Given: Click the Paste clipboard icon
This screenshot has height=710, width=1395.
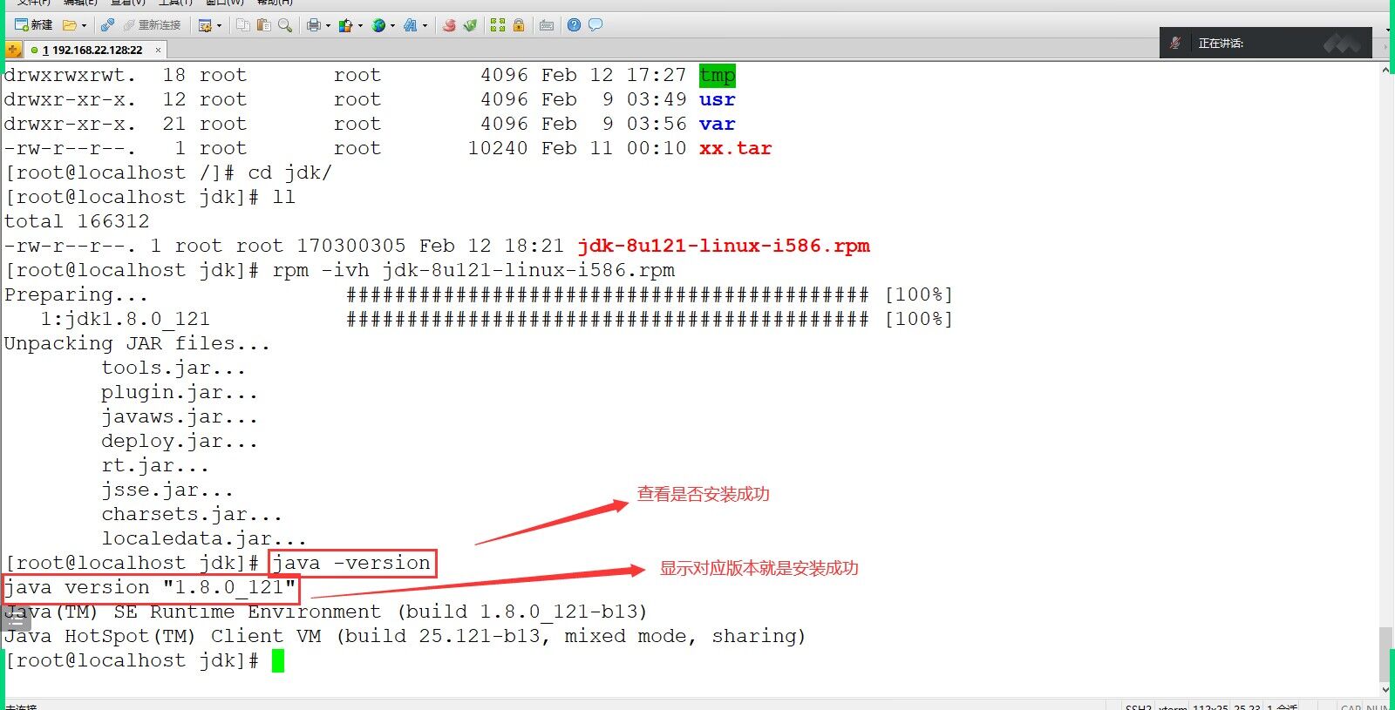Looking at the screenshot, I should (x=263, y=25).
